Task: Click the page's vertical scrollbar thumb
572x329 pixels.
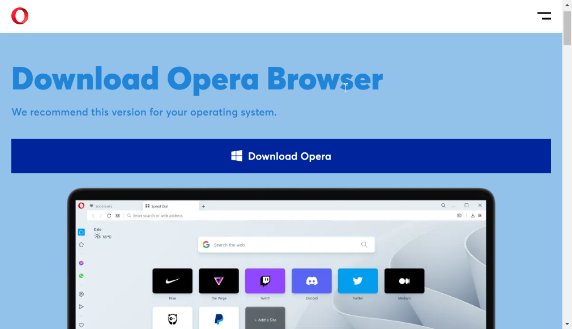Action: coord(567,28)
